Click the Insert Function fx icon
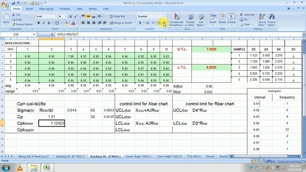Screen dimensions: 306x172 pos(52,34)
